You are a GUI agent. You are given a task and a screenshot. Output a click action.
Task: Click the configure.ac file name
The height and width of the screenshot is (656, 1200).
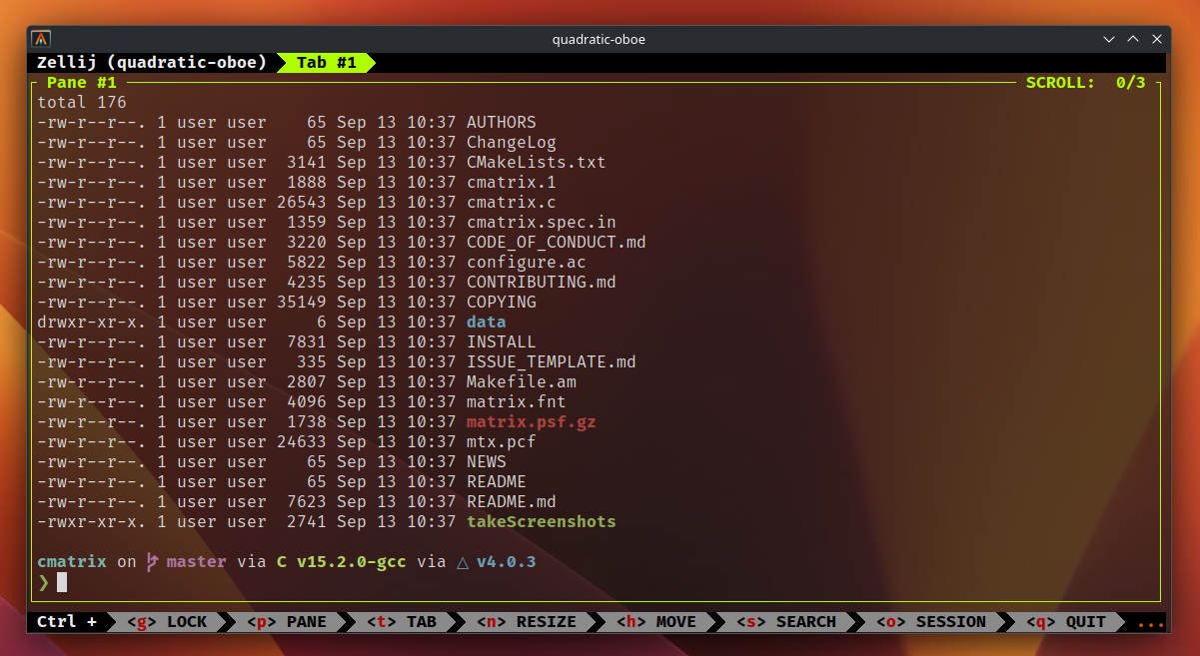click(527, 263)
